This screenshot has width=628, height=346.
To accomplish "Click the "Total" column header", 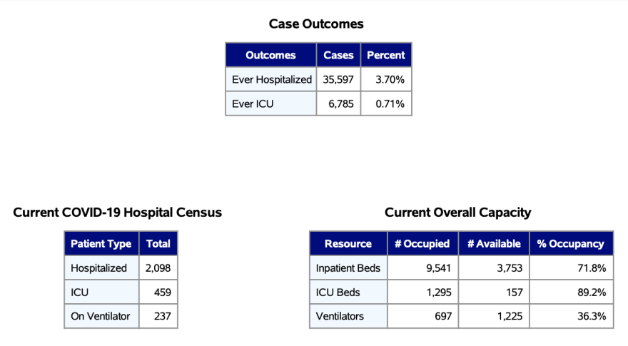I will click(x=158, y=243).
